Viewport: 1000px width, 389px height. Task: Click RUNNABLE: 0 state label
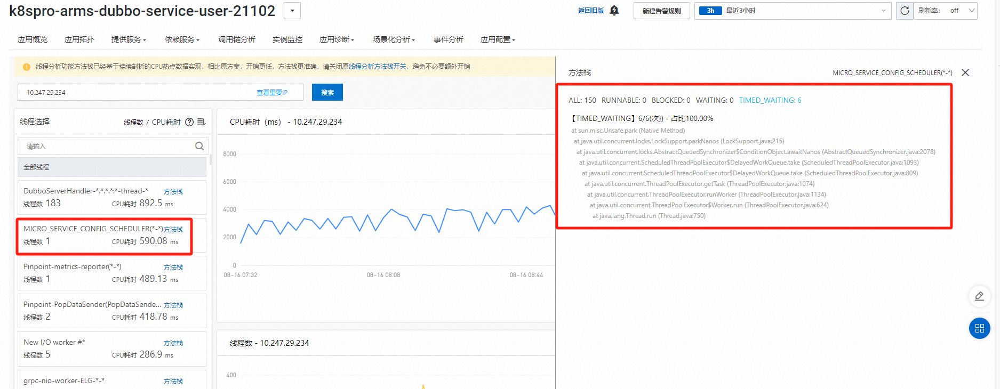[x=623, y=100]
